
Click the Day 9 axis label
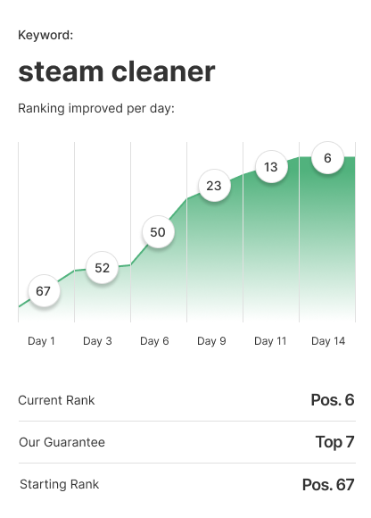211,340
